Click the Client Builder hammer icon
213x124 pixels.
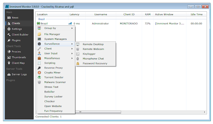coord(9,35)
